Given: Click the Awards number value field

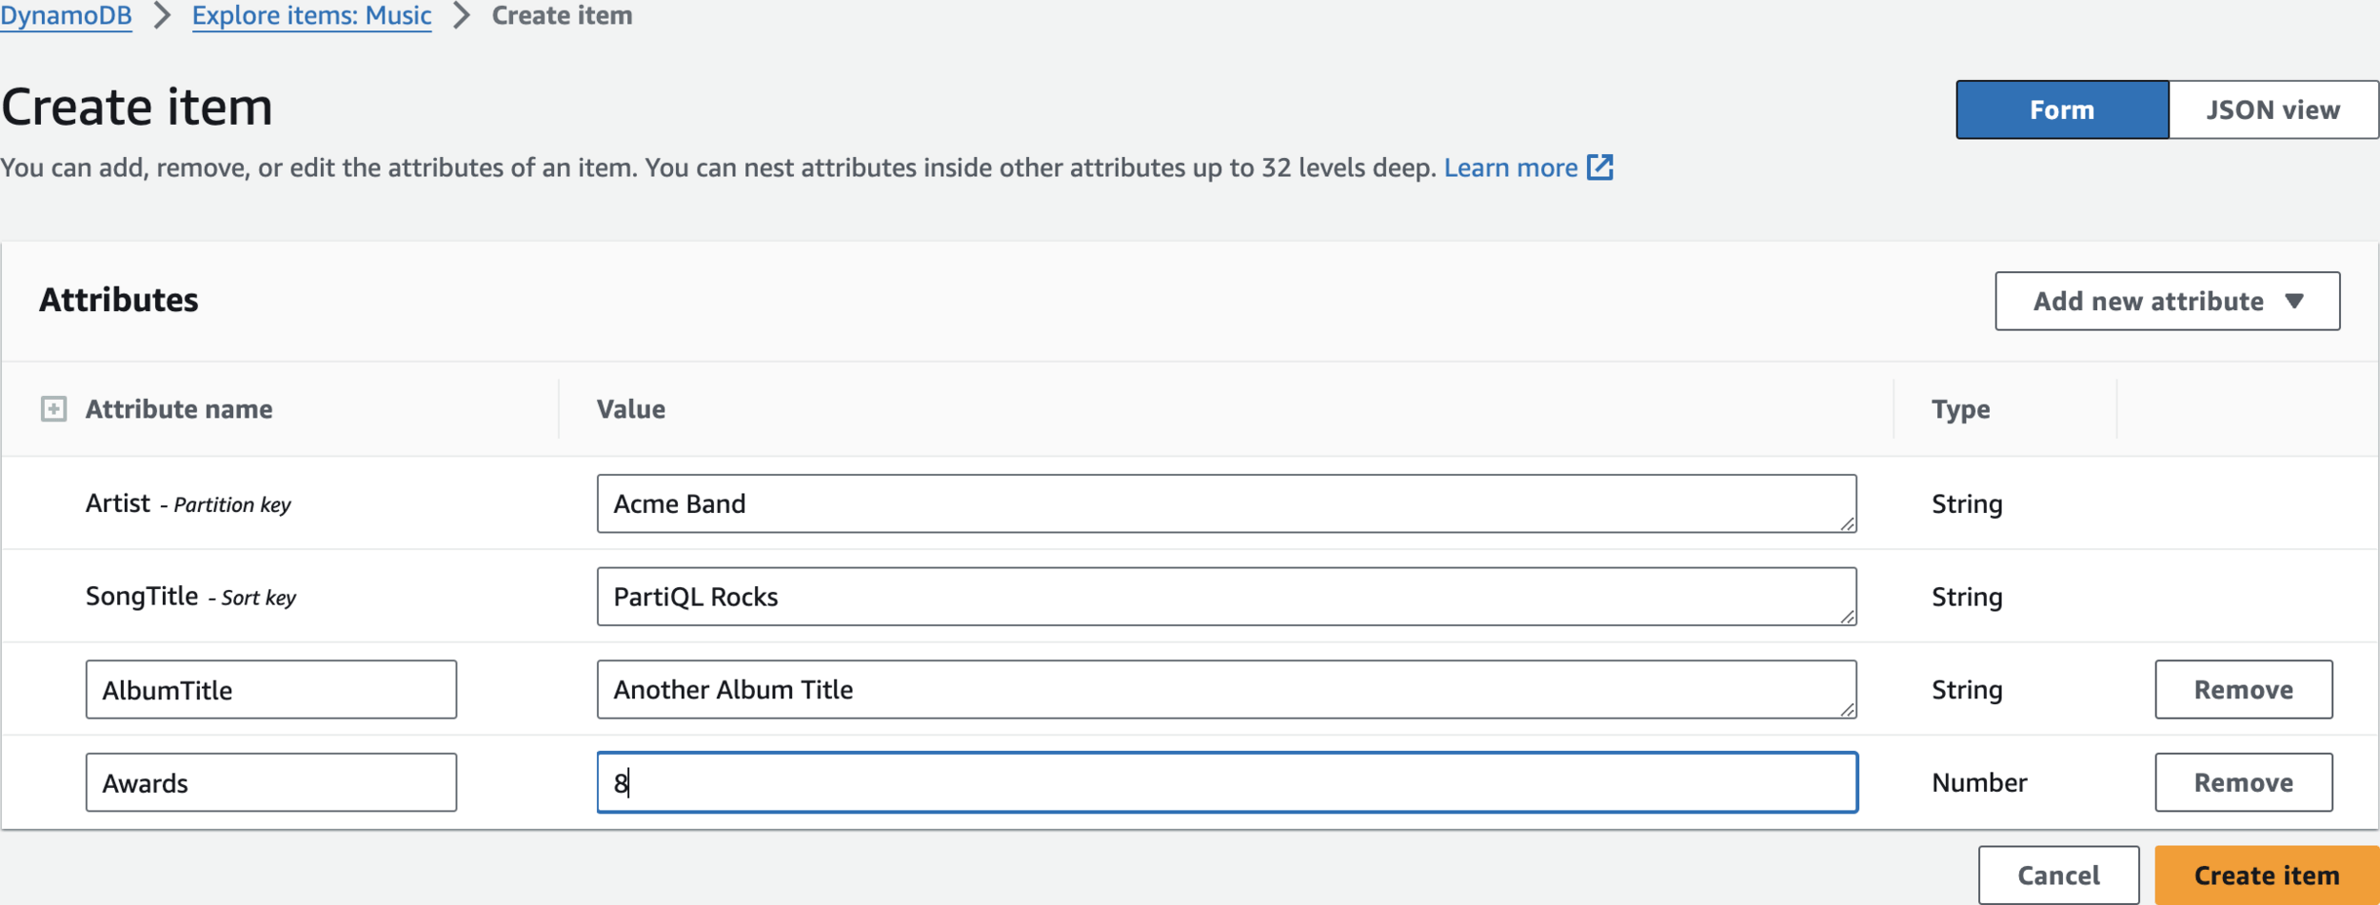Looking at the screenshot, I should pos(1226,783).
